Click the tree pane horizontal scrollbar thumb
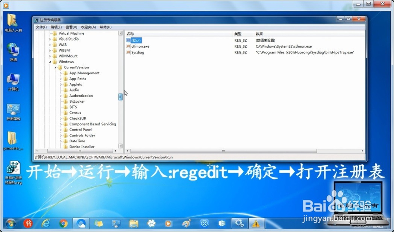The height and width of the screenshot is (232, 394). tap(80, 151)
